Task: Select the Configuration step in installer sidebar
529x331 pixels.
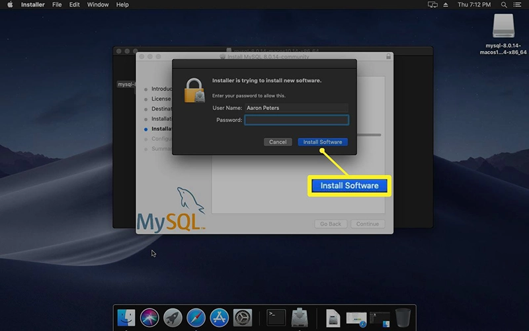Action: point(161,138)
